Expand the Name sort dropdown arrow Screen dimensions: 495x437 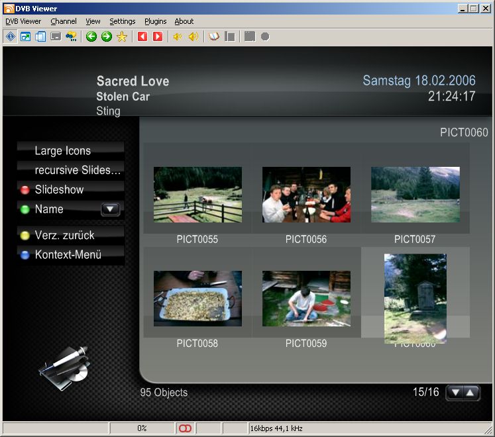tap(110, 209)
